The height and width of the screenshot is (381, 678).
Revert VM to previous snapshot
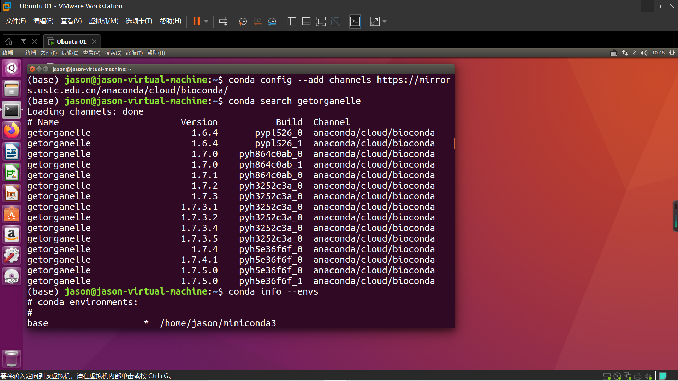(x=257, y=22)
